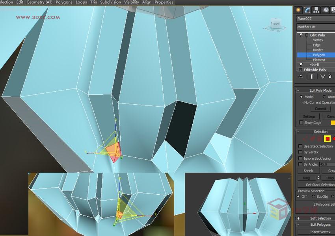The width and height of the screenshot is (335, 236).
Task: Open the Polygons menu
Action: (x=64, y=2)
